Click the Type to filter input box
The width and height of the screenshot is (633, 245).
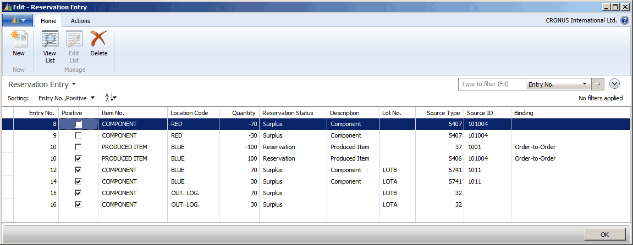point(492,84)
